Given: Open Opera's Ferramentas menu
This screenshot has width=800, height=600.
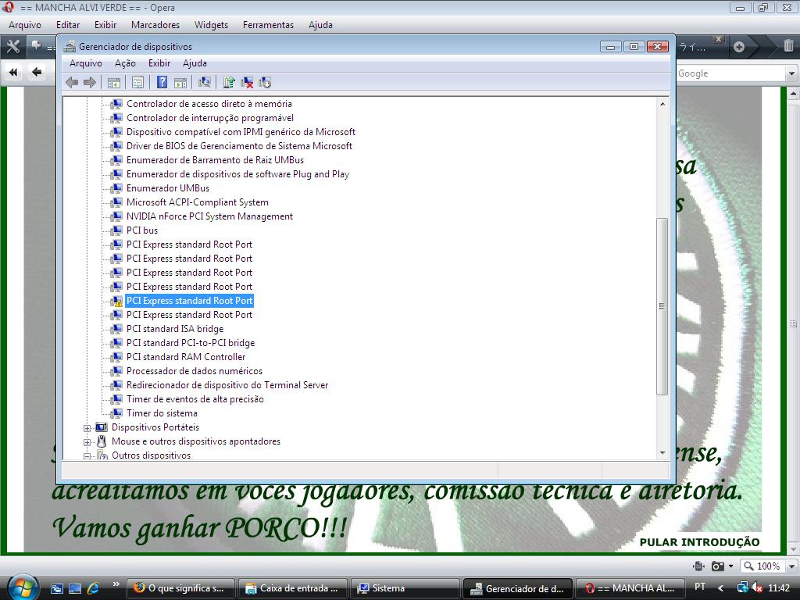Looking at the screenshot, I should pos(269,25).
